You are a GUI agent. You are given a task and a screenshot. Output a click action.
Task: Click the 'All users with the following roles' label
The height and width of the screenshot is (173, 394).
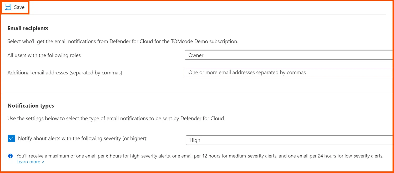tap(44, 55)
